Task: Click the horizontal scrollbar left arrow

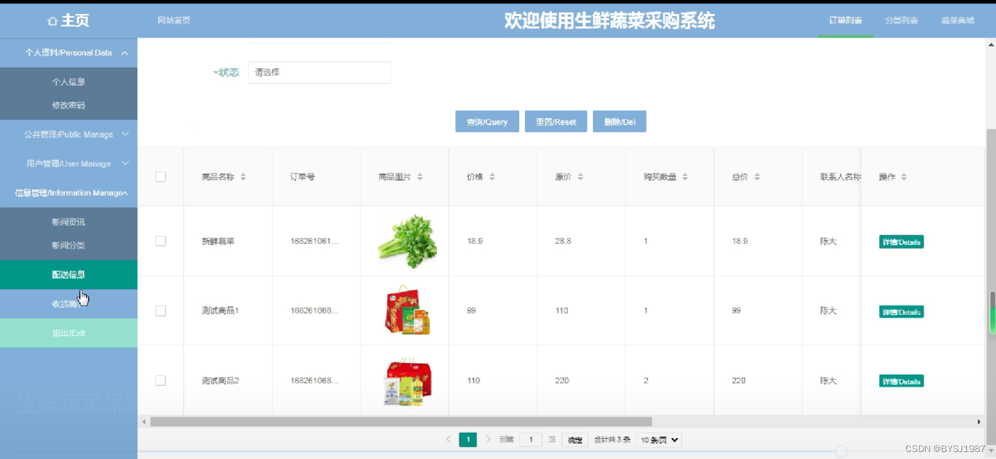Action: (x=144, y=421)
